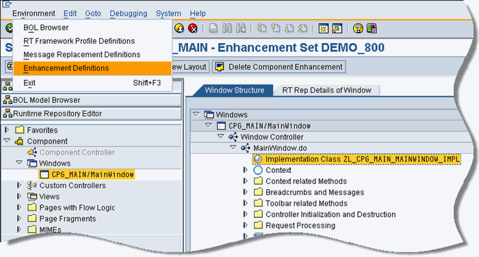Click the Component Controller icon in tree

click(32, 152)
